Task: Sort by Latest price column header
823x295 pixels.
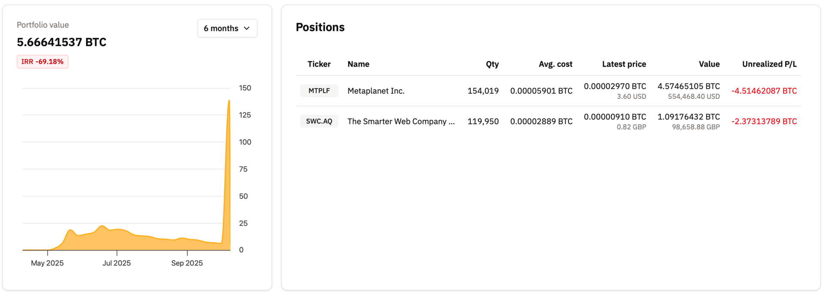Action: [624, 64]
